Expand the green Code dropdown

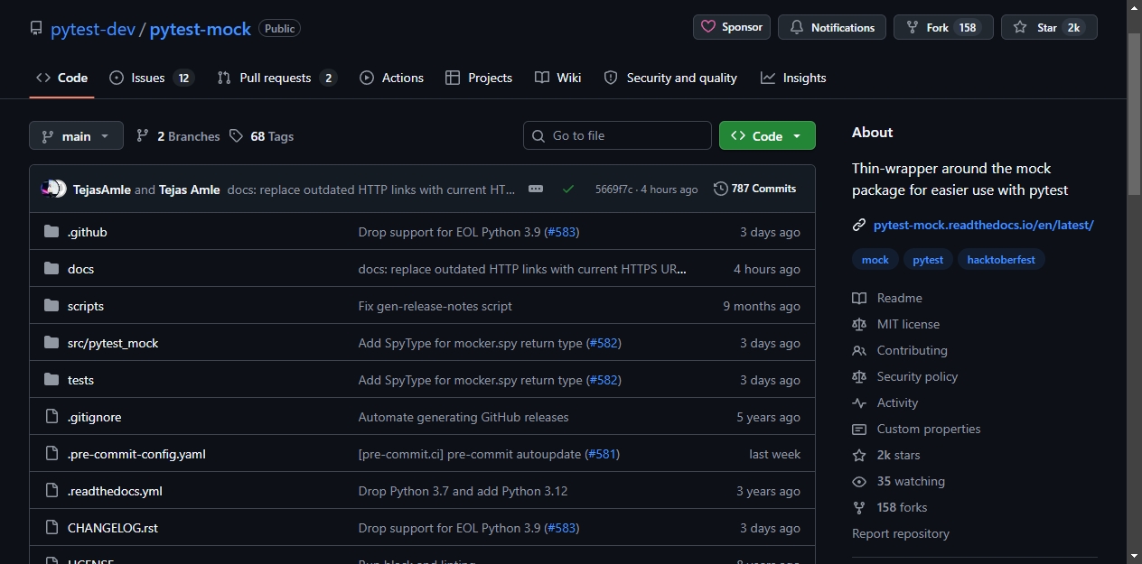point(767,136)
